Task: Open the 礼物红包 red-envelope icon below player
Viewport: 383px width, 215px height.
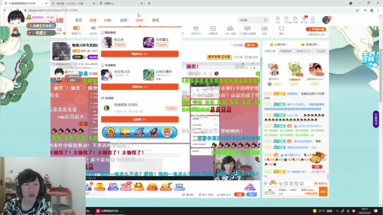Action: coord(138,187)
